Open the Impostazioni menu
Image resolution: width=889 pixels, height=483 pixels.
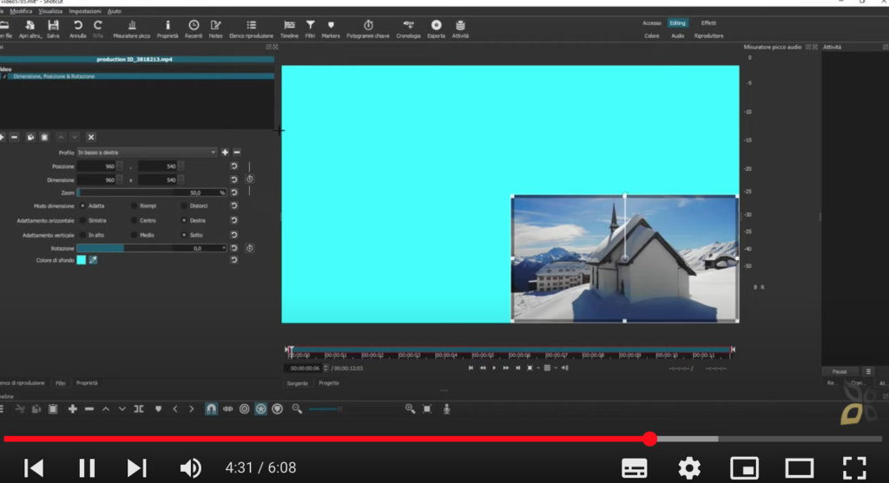click(x=84, y=11)
